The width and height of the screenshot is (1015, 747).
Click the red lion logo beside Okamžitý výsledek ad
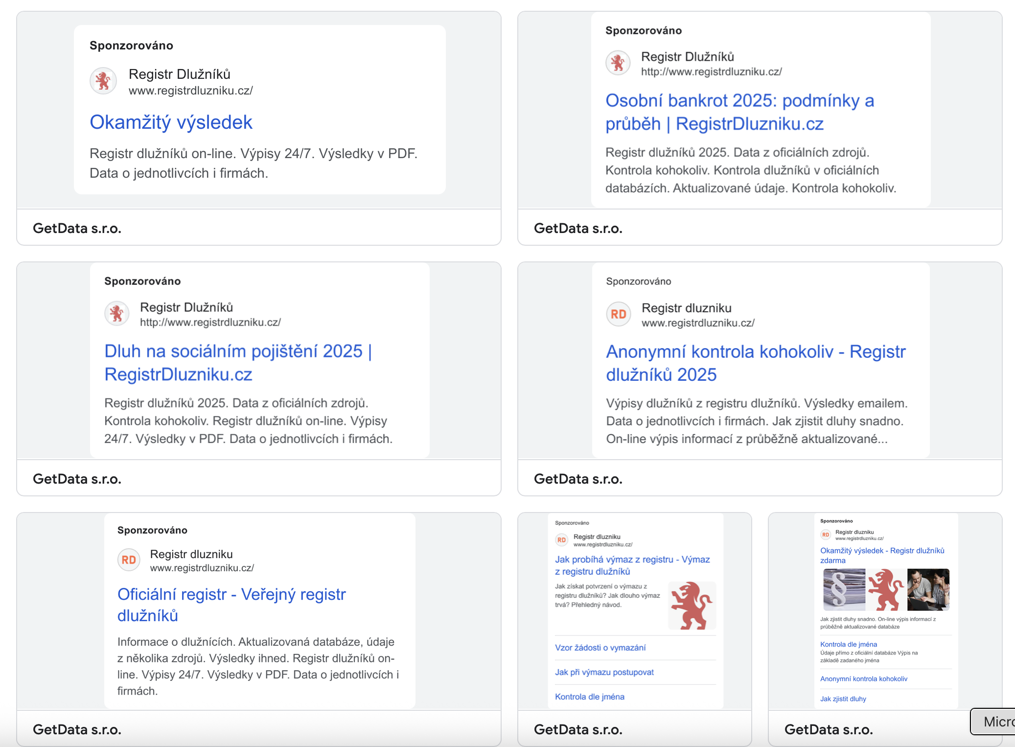click(103, 81)
